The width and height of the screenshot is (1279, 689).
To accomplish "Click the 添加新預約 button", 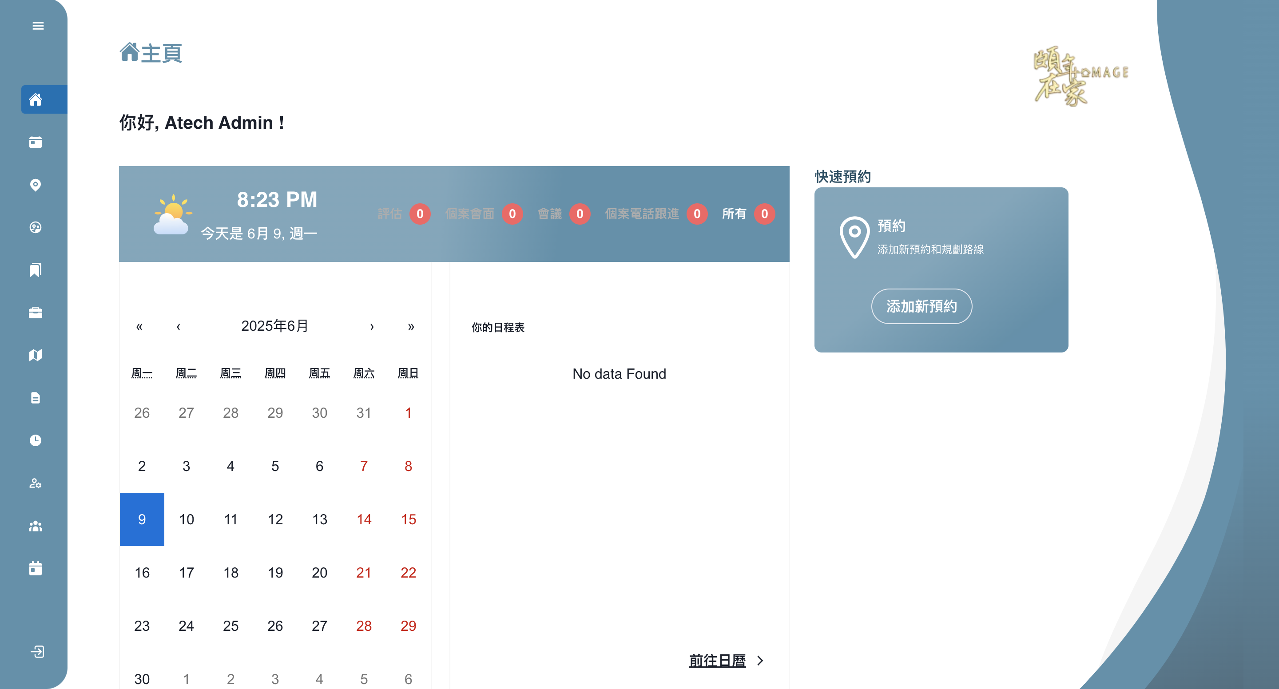I will pos(922,306).
